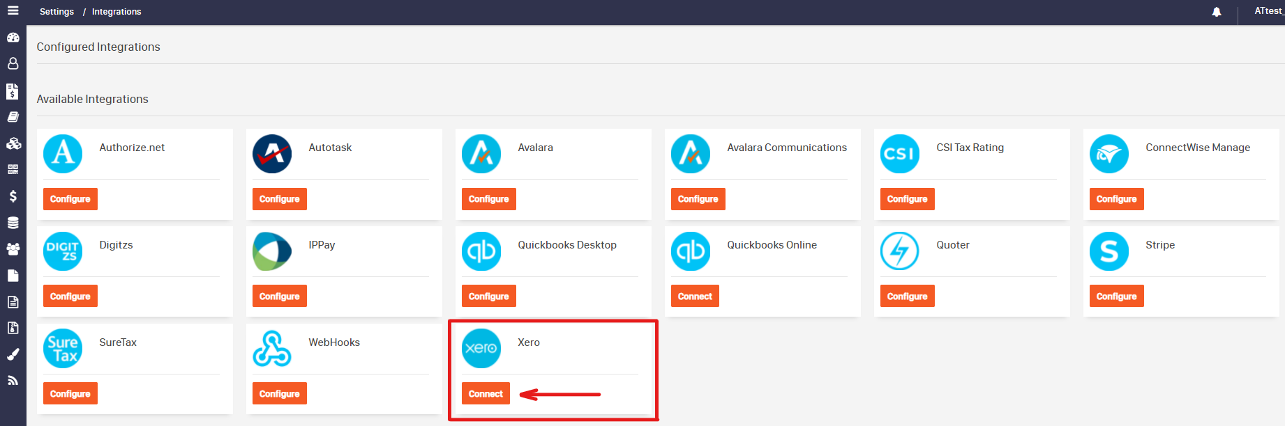Open the notifications bell icon
The height and width of the screenshot is (426, 1285).
[x=1217, y=12]
